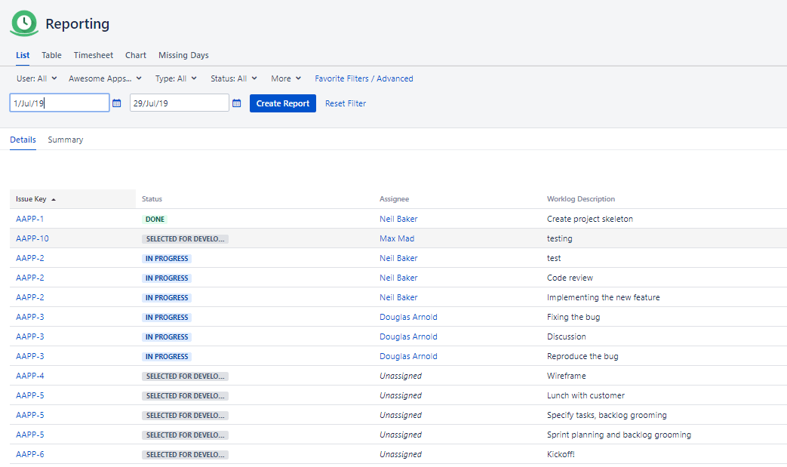Open Favorite Filters / Advanced link
The height and width of the screenshot is (467, 787).
[364, 78]
